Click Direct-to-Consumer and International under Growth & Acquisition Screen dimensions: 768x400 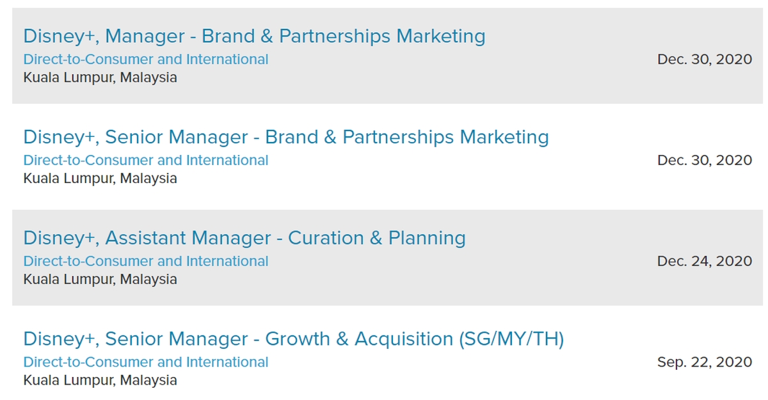pos(146,362)
